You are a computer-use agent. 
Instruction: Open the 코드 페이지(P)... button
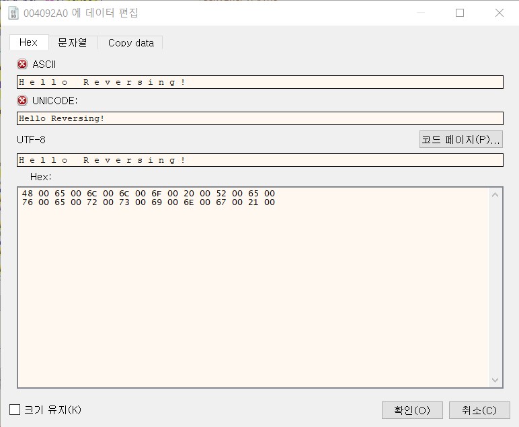tap(461, 139)
